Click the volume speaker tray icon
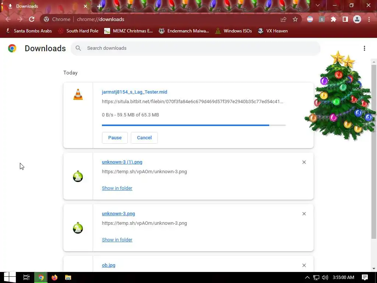The height and width of the screenshot is (283, 377). 325,277
